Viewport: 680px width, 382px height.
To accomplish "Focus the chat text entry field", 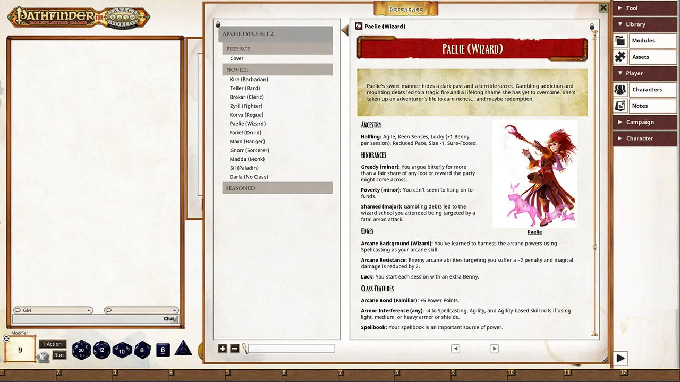I will [x=88, y=319].
